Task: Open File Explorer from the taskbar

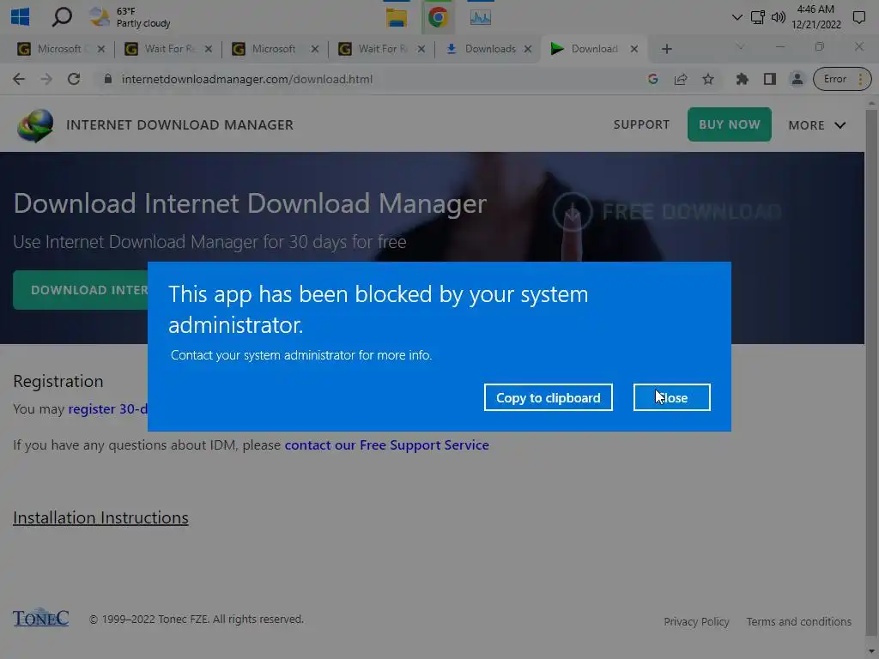Action: pos(397,17)
